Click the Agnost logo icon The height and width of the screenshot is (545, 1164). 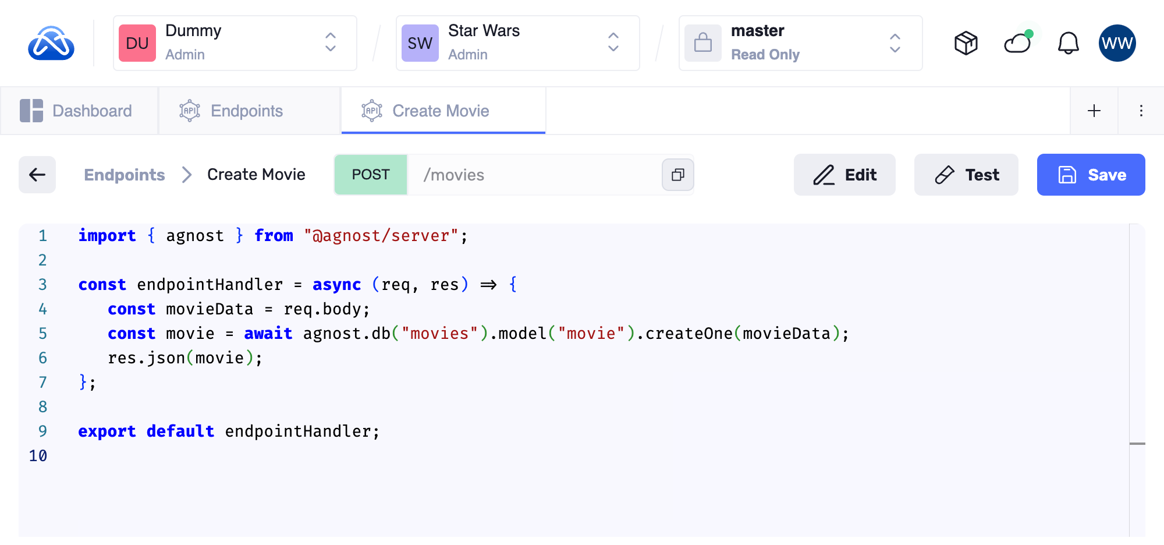[51, 43]
